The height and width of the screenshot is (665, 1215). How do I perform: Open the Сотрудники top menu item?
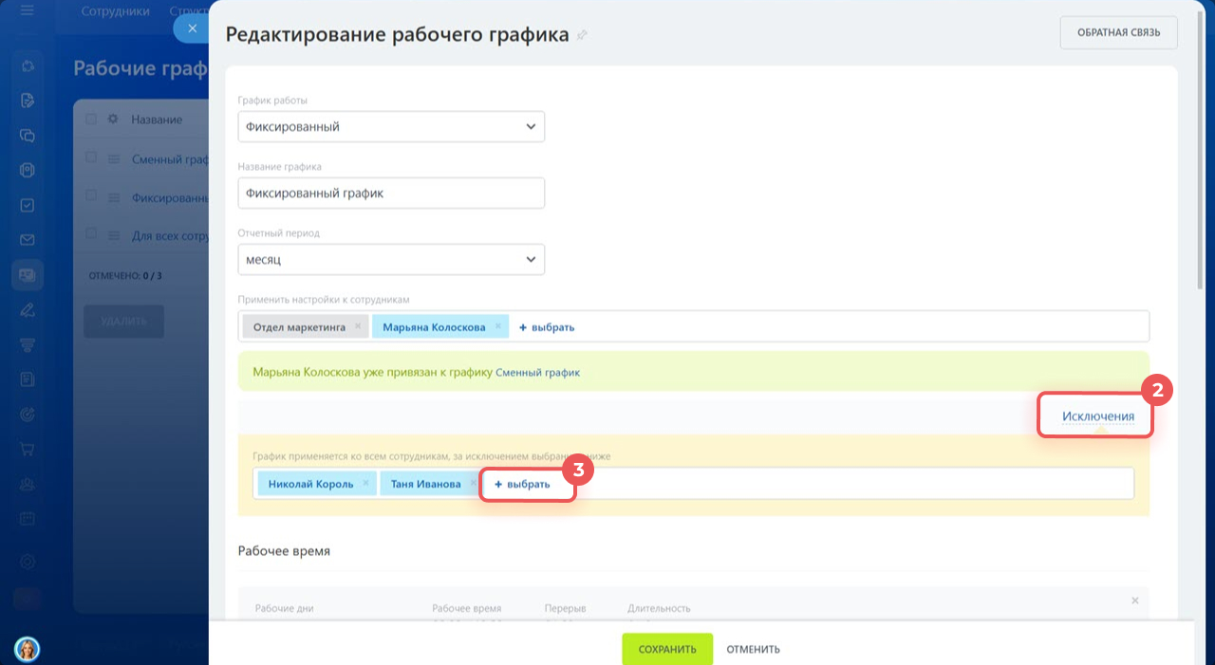click(116, 12)
